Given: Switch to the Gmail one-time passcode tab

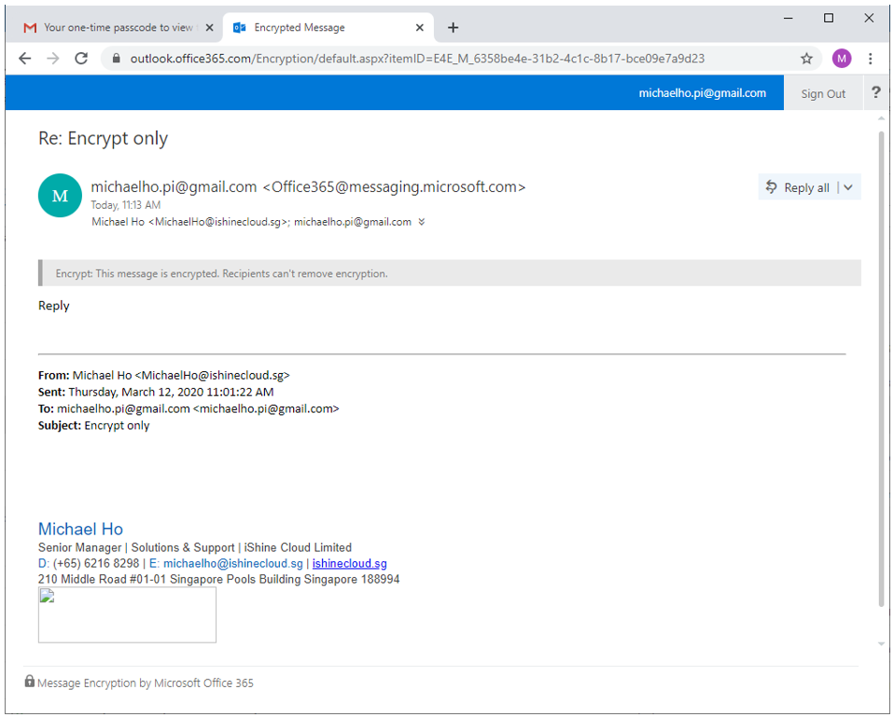Looking at the screenshot, I should (x=112, y=27).
